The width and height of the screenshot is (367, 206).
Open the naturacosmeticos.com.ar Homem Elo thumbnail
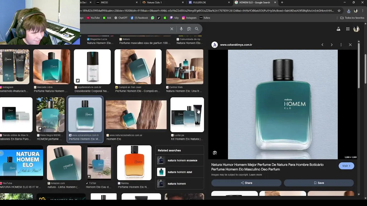(x=136, y=115)
